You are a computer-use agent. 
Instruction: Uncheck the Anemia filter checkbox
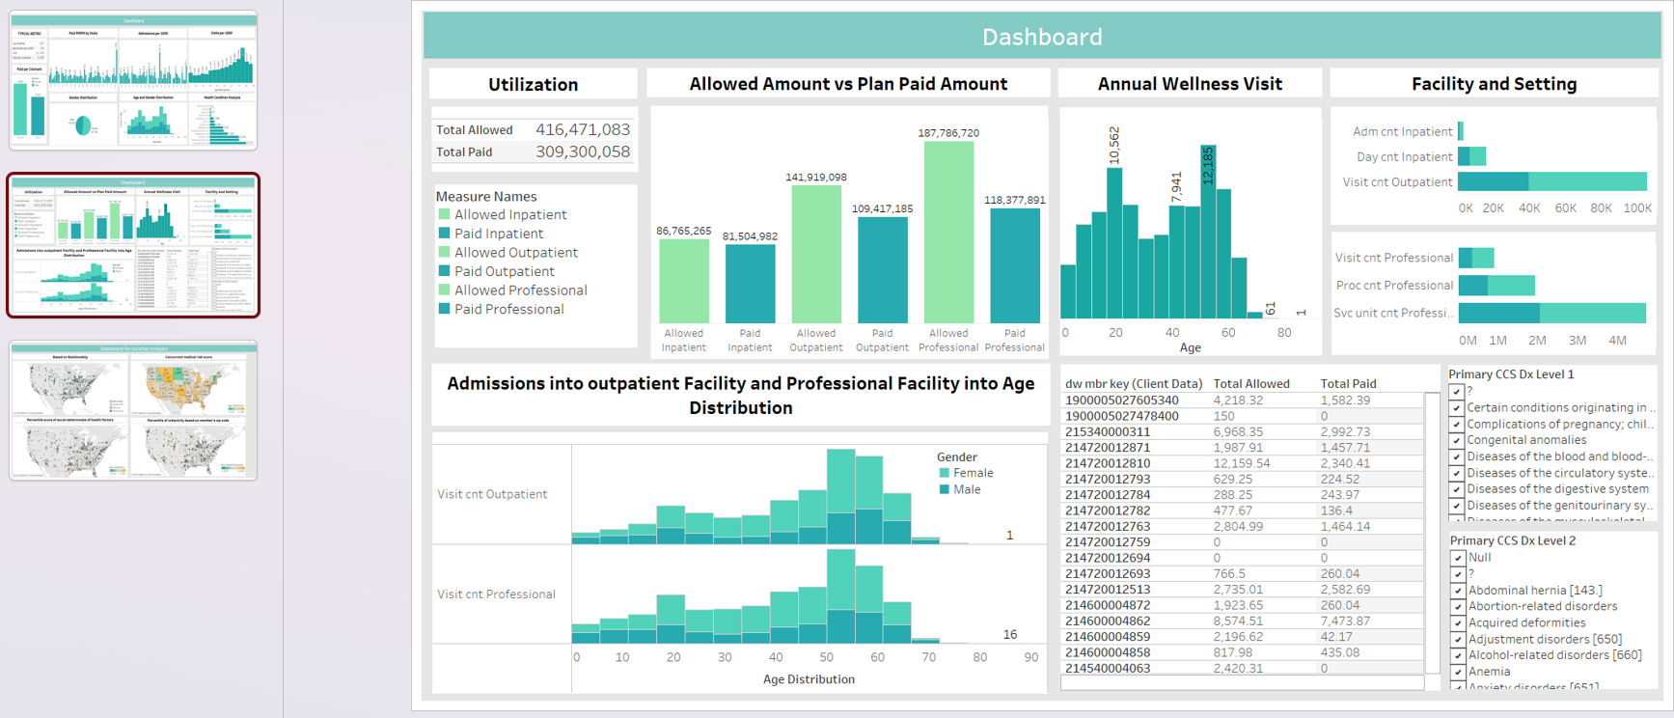tap(1458, 673)
